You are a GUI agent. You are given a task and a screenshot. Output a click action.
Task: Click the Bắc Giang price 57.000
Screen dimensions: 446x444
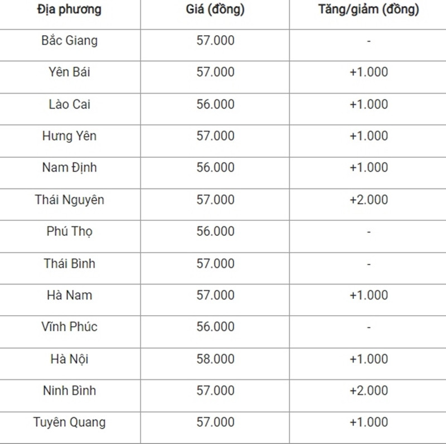215,40
